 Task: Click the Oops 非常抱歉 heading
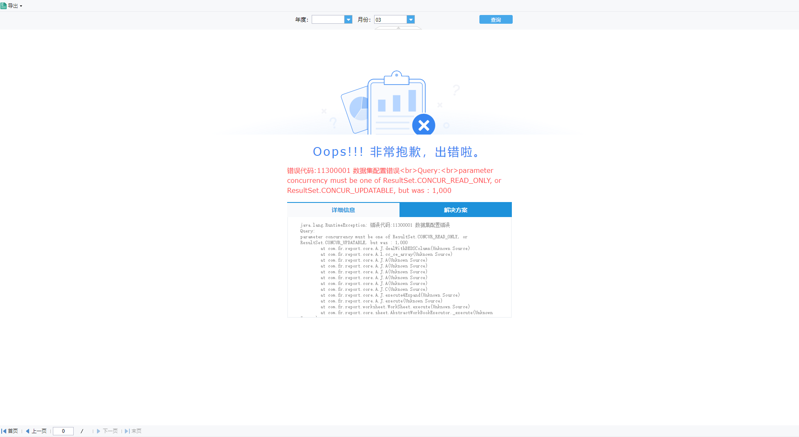click(397, 152)
